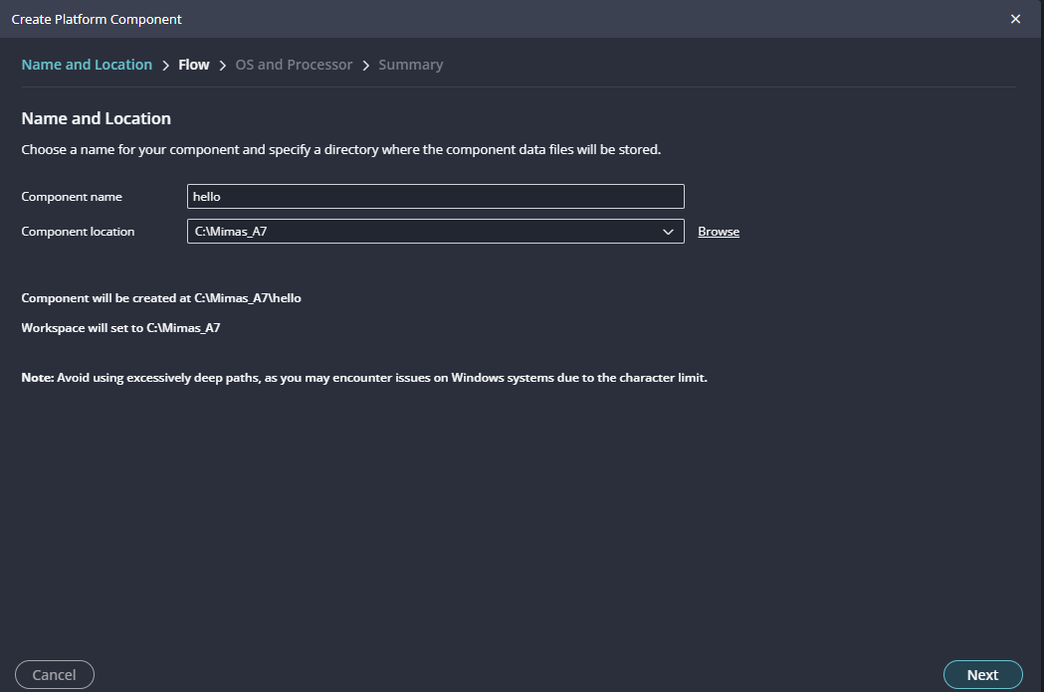Click the Component name label
The height and width of the screenshot is (692, 1044).
(x=72, y=197)
